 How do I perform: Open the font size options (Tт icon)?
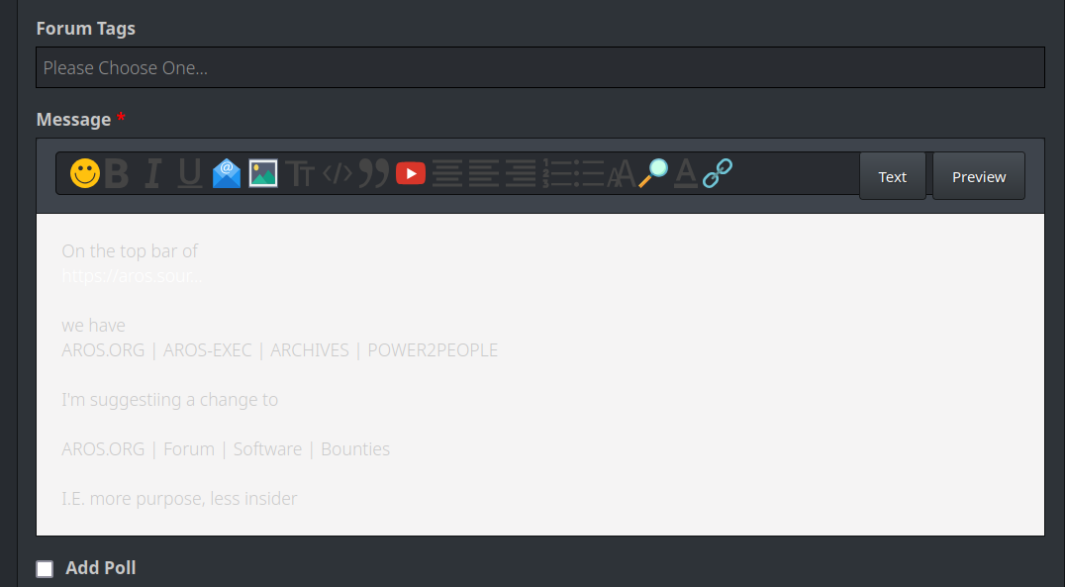(x=299, y=174)
